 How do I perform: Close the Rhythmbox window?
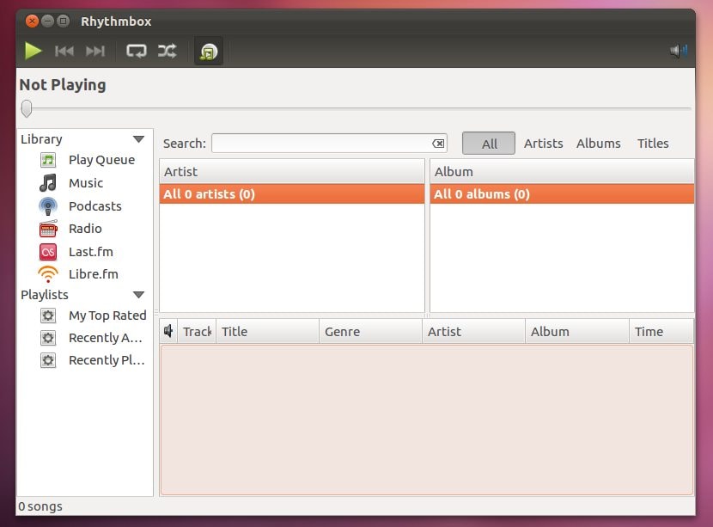(32, 21)
